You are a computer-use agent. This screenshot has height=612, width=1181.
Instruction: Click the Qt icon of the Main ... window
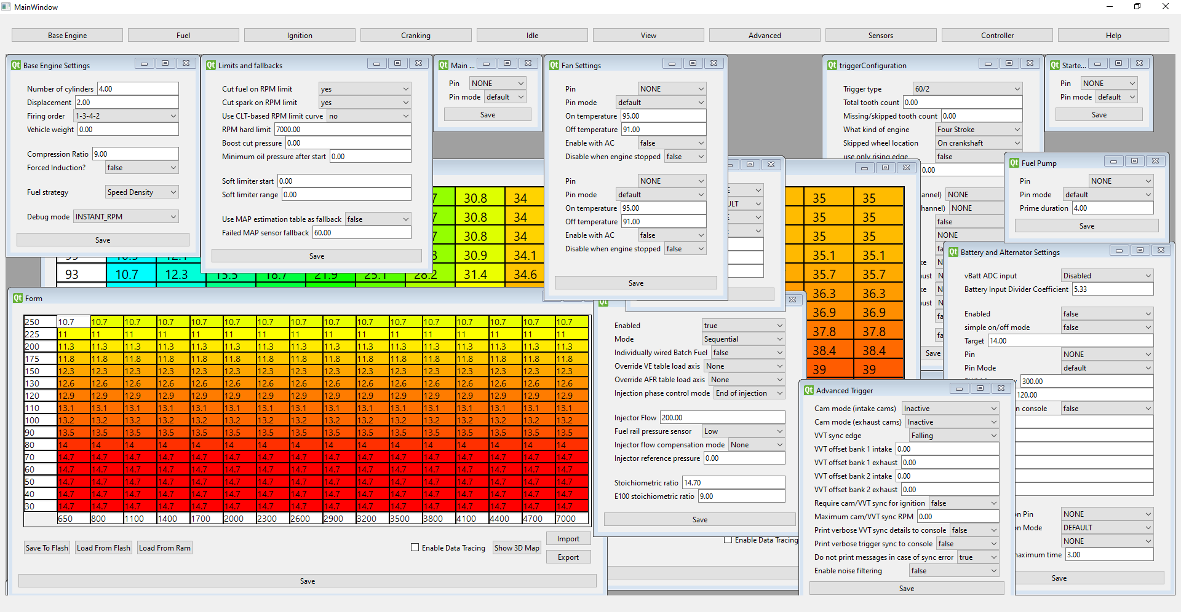(x=443, y=65)
